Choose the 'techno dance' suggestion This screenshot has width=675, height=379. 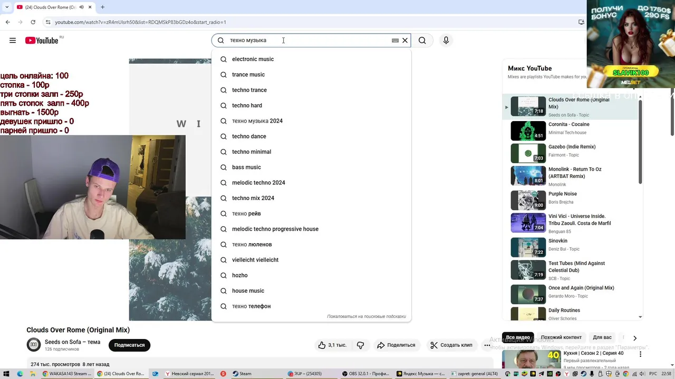tap(311, 136)
